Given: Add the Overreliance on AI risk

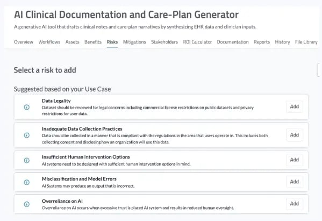Looking at the screenshot, I should [294, 204].
